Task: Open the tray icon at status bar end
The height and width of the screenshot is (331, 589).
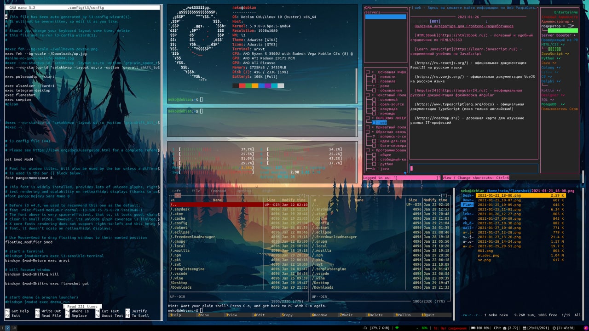Action: [586, 328]
